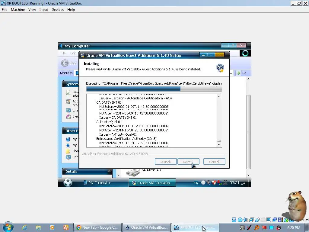The image size is (309, 232).
Task: Click the Back button in My Computer toolbar
Action: click(69, 63)
